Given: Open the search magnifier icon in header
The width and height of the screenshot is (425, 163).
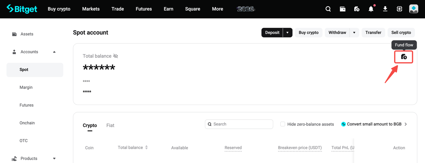Looking at the screenshot, I should coord(328,9).
